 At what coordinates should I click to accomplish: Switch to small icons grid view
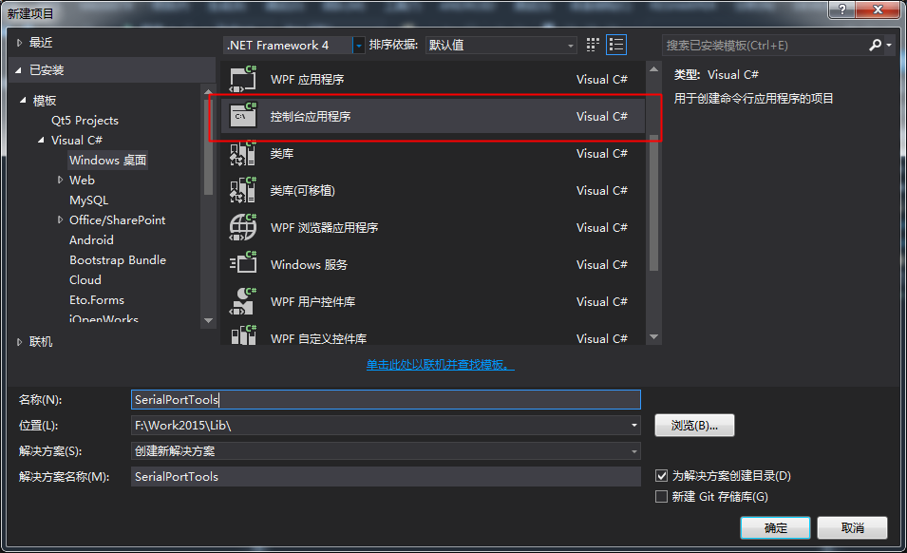point(594,45)
